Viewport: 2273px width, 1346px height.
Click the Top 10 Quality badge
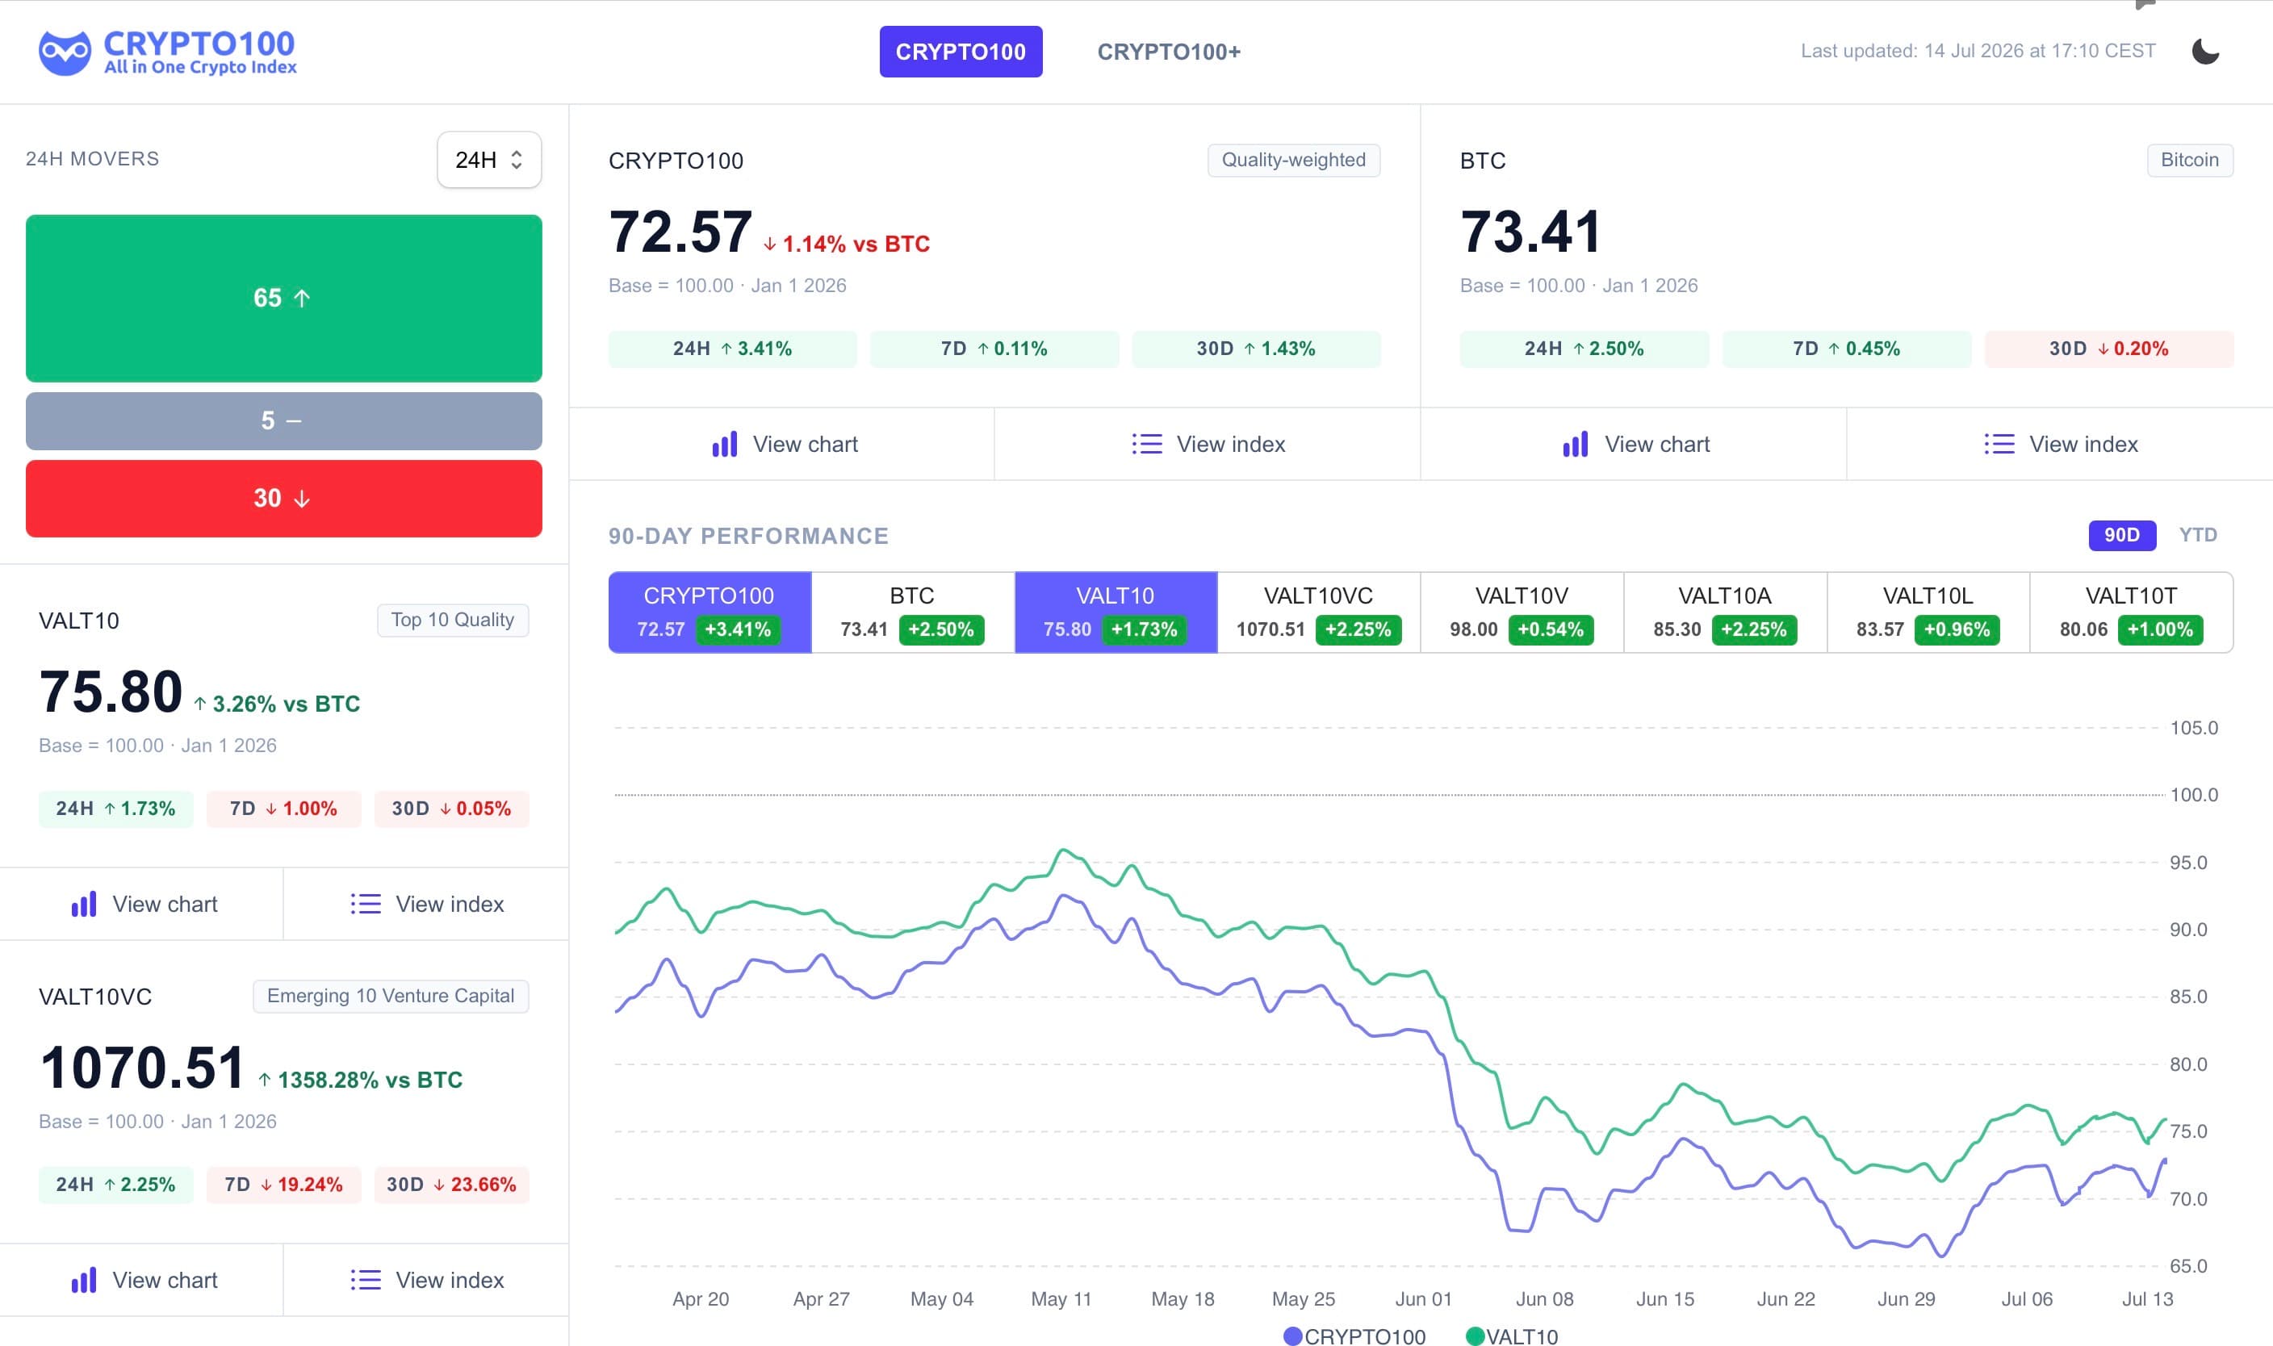pos(453,620)
